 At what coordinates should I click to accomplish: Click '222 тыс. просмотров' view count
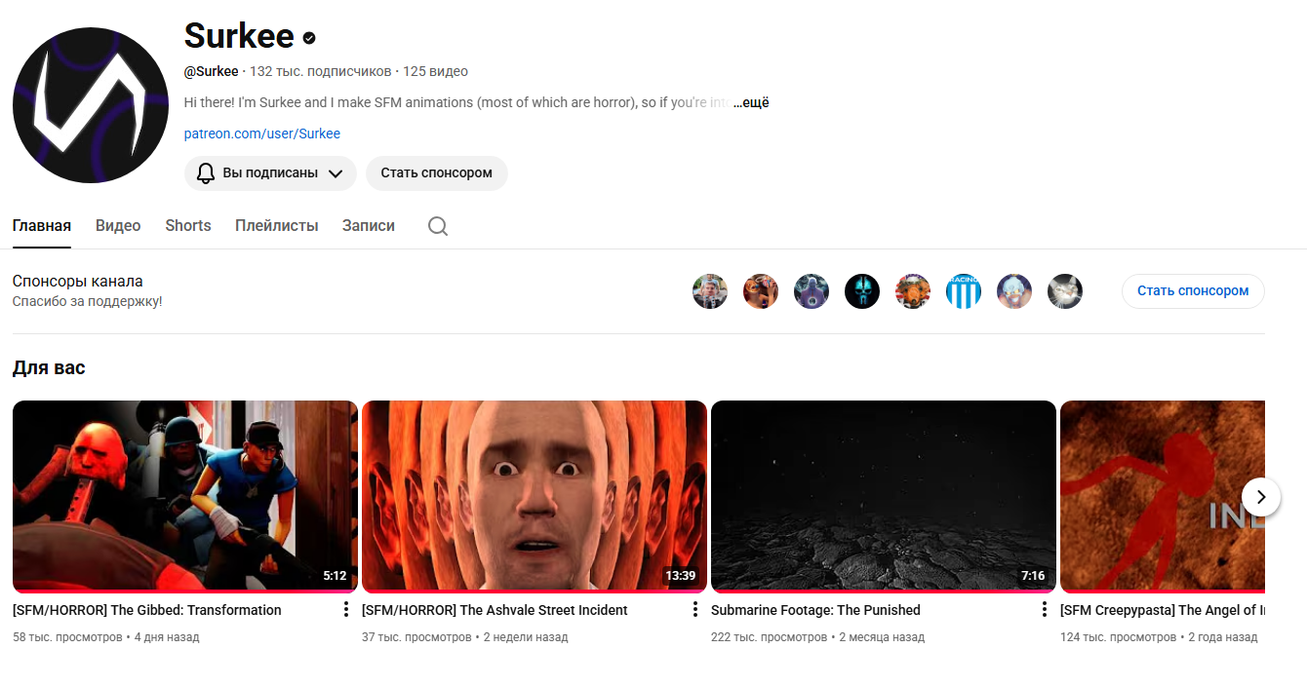coord(770,637)
